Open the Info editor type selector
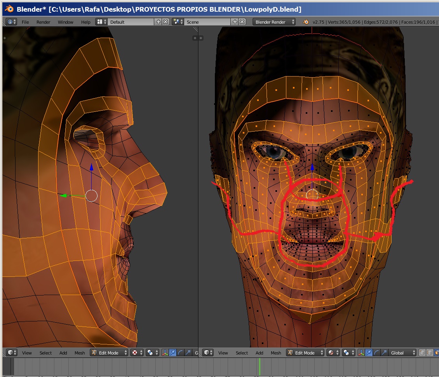 click(x=11, y=22)
